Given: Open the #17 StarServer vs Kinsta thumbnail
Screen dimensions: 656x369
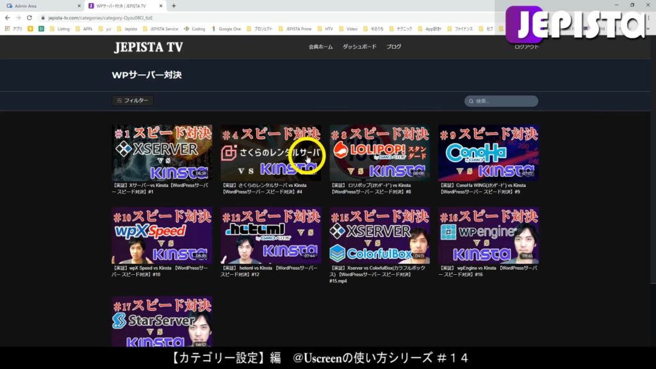Looking at the screenshot, I should [162, 322].
